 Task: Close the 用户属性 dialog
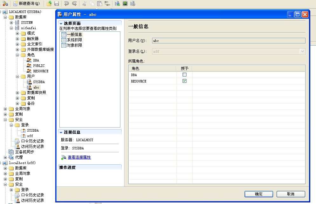[x=305, y=15]
